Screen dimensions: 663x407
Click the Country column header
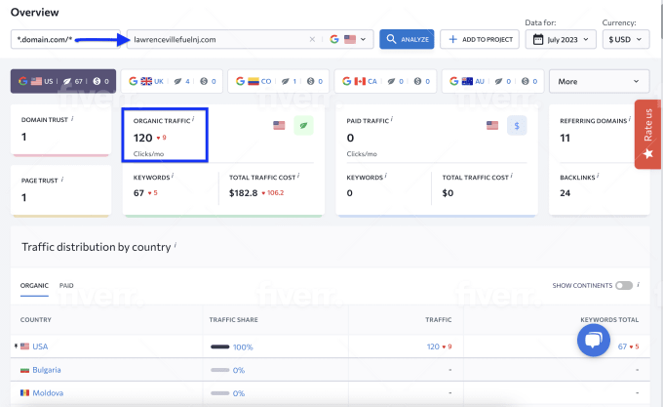pos(35,320)
